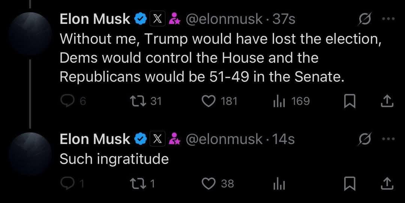Open Elon Musk name on second tweet

coord(94,139)
